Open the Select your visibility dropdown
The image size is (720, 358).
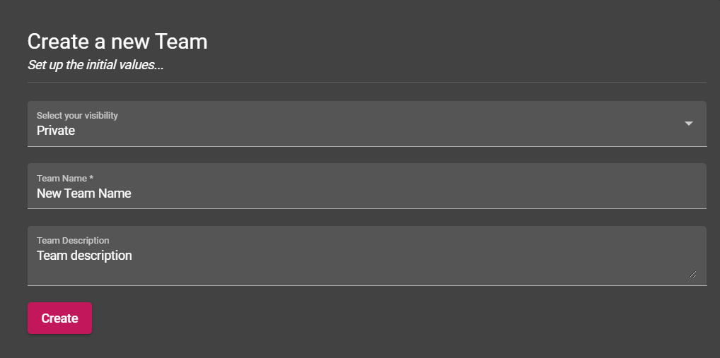[367, 124]
